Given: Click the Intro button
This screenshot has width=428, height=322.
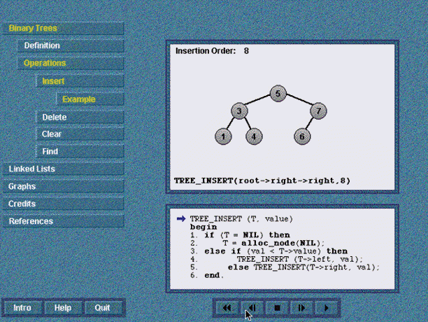Looking at the screenshot, I should point(22,308).
